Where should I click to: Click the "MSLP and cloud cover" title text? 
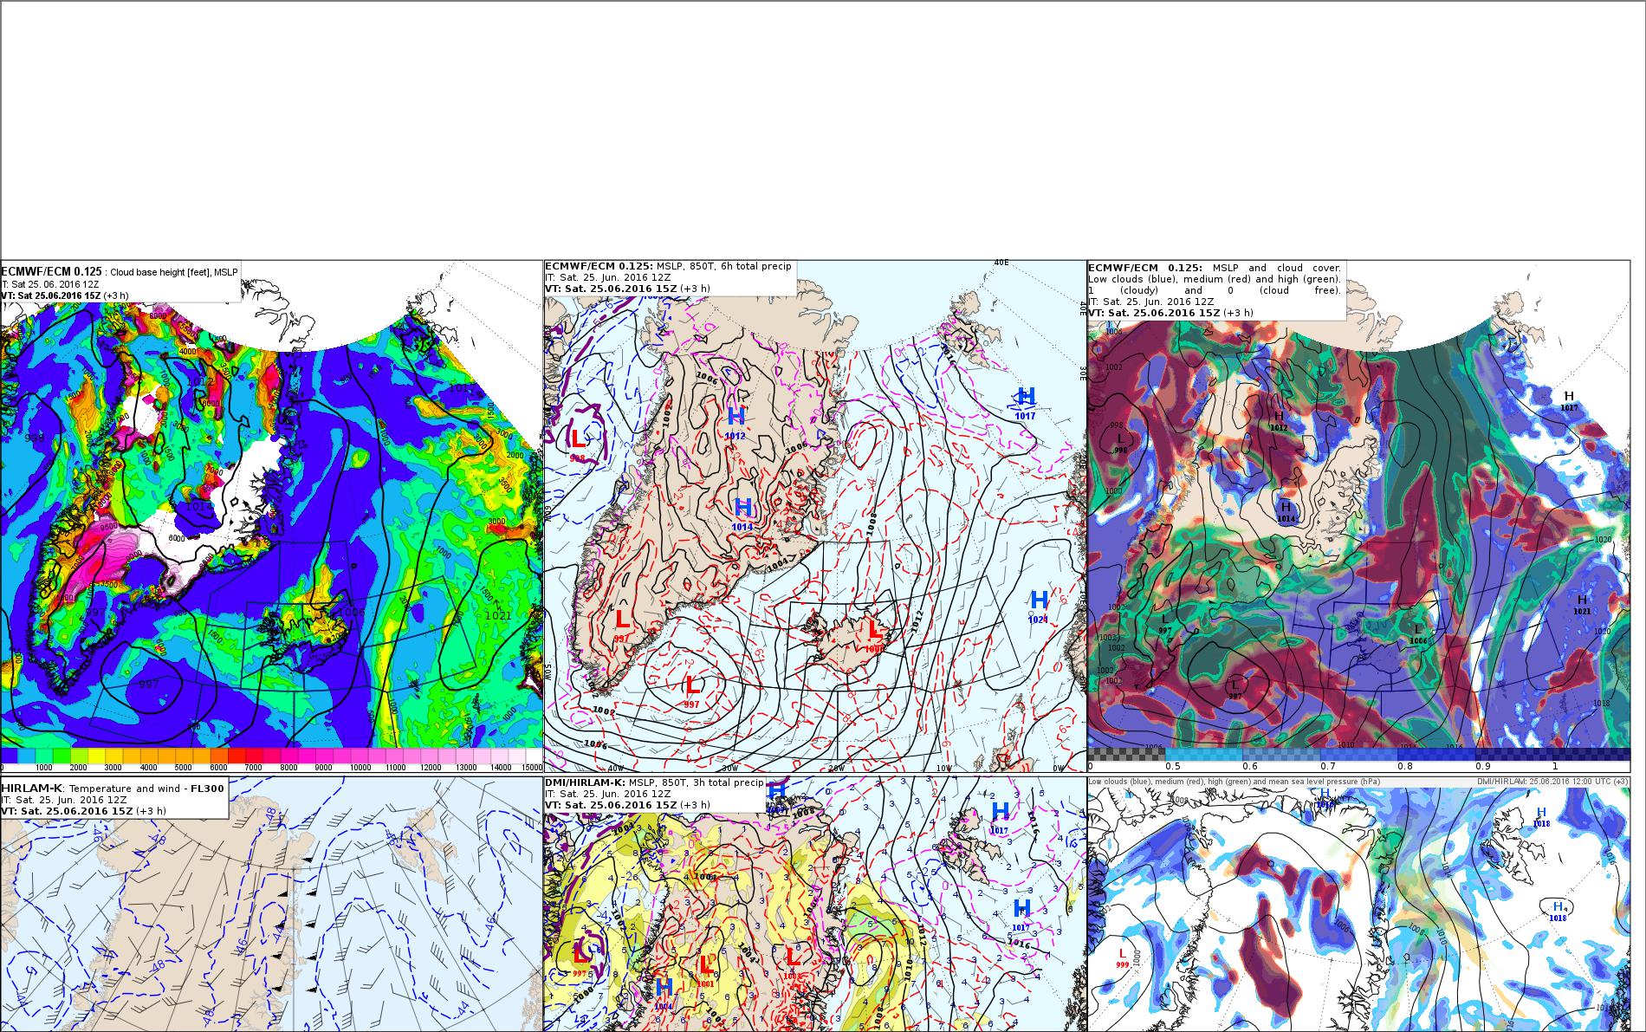tap(1277, 268)
